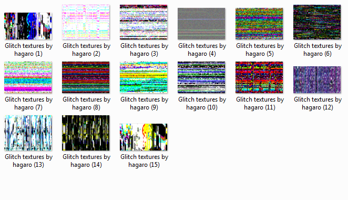Viewport: 348px width, 200px height.
Task: Select striped thumbnail of hagaro (8)
Action: (86, 77)
